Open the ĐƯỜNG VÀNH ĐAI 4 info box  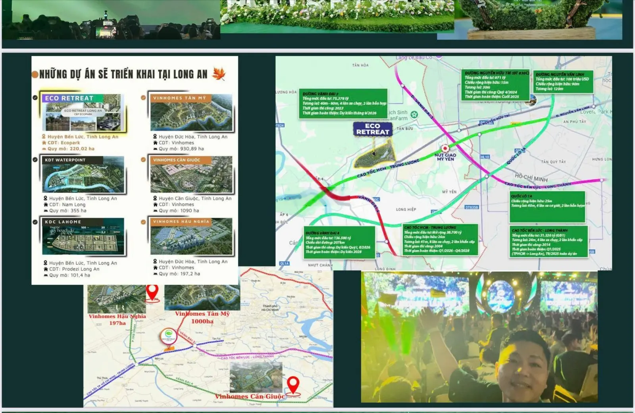tap(340, 242)
